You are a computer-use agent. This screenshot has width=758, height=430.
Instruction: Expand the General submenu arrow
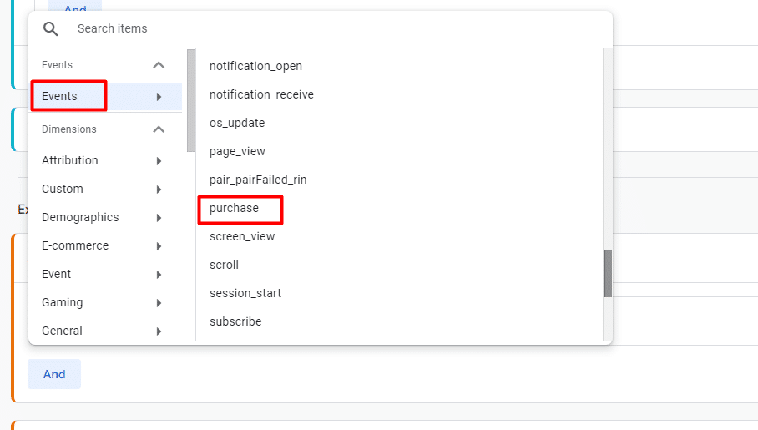click(x=159, y=331)
